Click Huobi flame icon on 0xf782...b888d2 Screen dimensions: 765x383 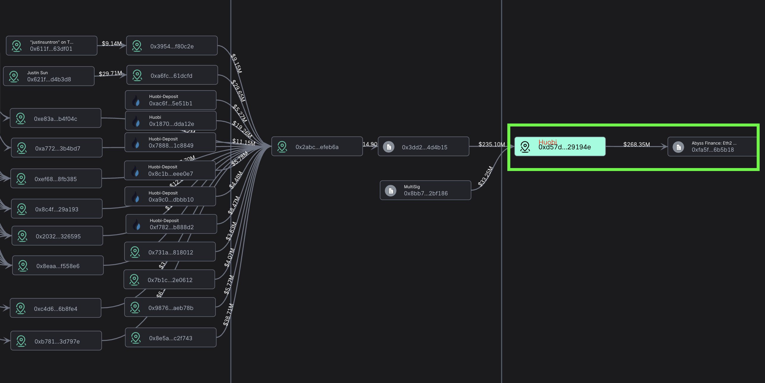pos(137,224)
